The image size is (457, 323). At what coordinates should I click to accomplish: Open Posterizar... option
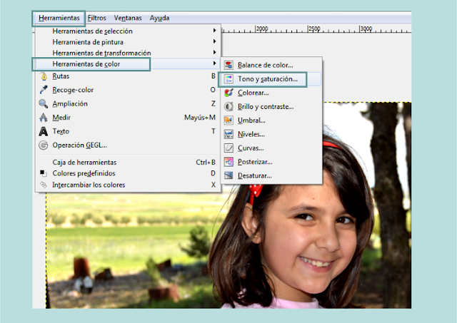coord(271,162)
